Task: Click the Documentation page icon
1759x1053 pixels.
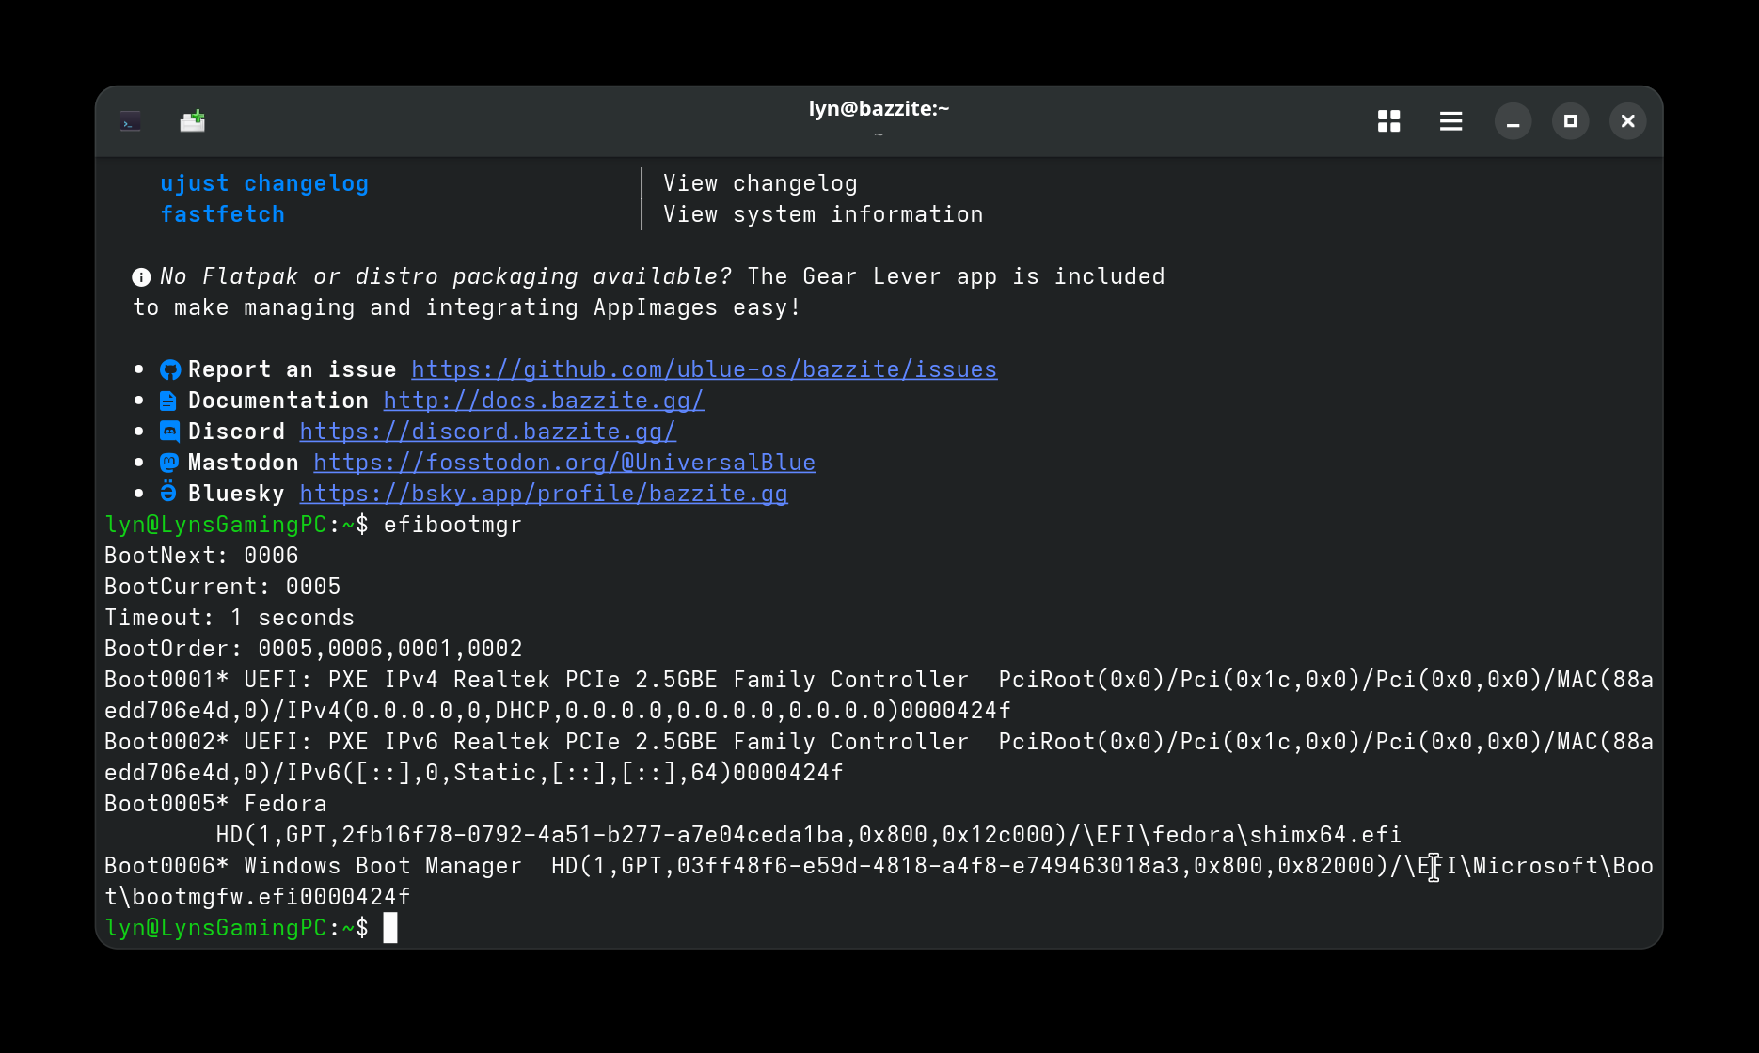Action: click(x=168, y=401)
